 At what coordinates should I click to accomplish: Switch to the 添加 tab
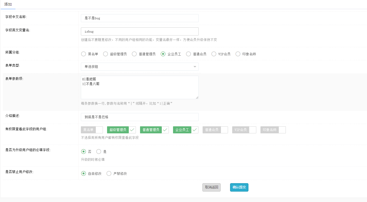click(x=8, y=4)
